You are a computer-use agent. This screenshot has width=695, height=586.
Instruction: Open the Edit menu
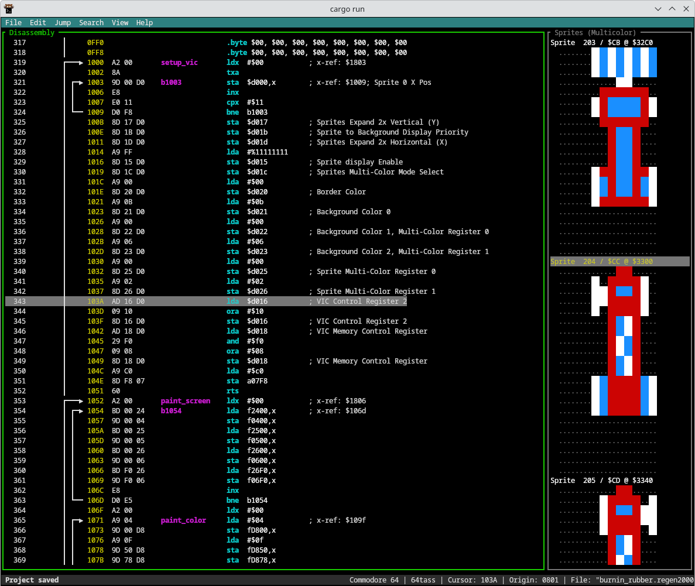(x=38, y=23)
